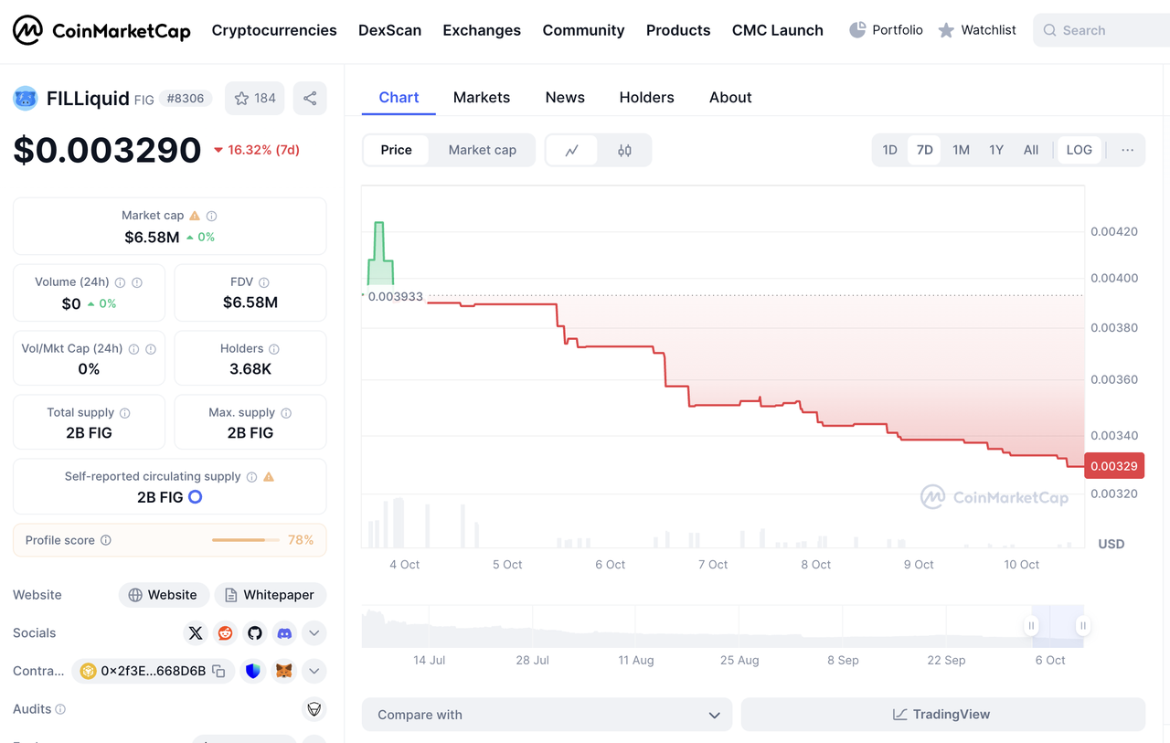Click the info icon beside Market cap label

click(212, 216)
